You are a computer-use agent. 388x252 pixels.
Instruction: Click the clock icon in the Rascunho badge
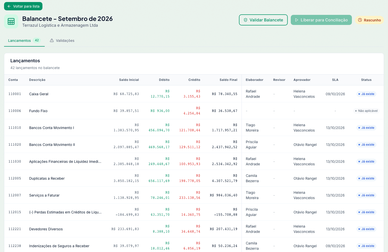click(360, 20)
